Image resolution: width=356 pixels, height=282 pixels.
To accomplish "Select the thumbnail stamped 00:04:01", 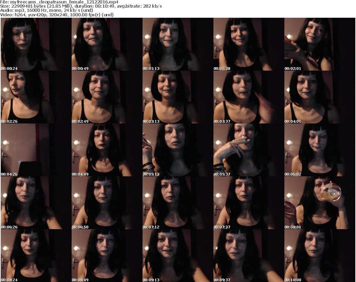I will coord(320,97).
